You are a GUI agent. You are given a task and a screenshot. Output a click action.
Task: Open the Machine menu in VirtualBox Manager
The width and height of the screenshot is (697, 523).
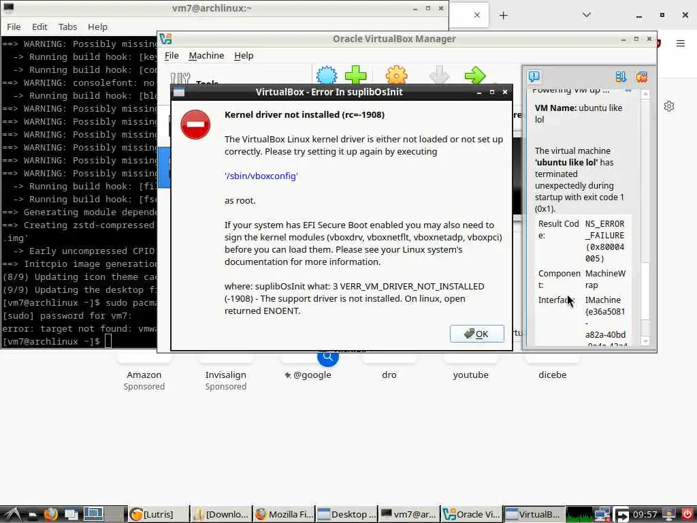[x=206, y=56]
